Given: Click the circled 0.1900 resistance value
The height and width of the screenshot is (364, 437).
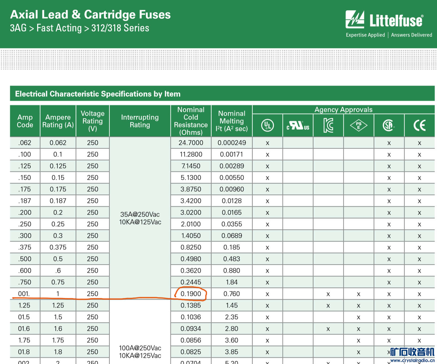Looking at the screenshot, I should pyautogui.click(x=191, y=294).
